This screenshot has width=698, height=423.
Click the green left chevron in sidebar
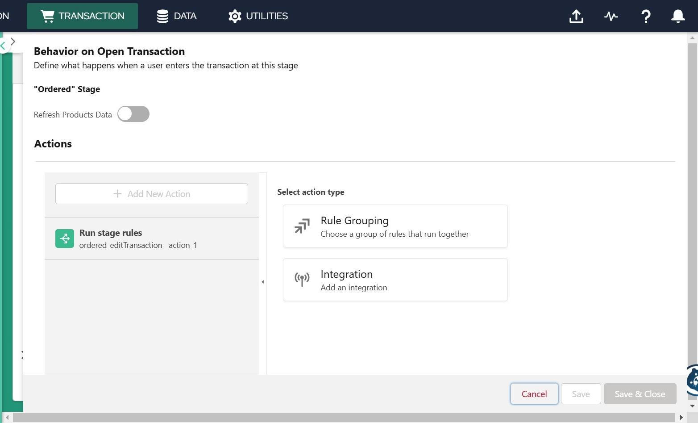pyautogui.click(x=3, y=45)
